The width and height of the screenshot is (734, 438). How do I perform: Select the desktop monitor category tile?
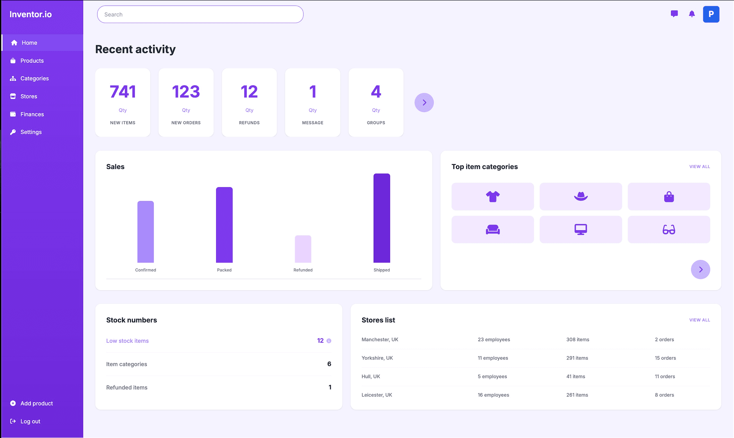(581, 230)
